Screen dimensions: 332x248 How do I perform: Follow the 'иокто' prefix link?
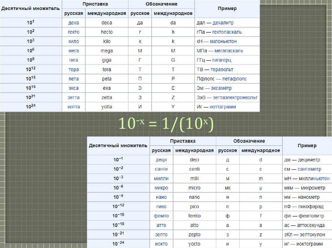pyautogui.click(x=161, y=244)
